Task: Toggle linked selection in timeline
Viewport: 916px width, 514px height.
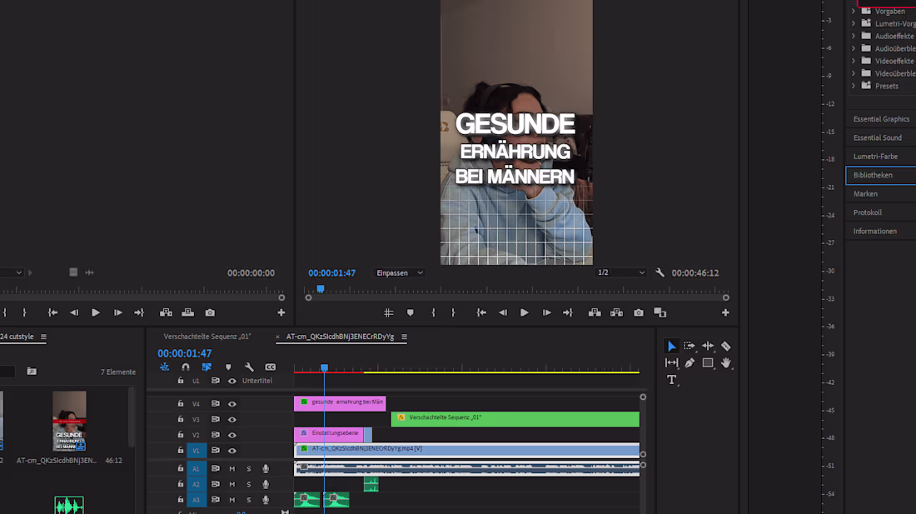Action: point(207,367)
